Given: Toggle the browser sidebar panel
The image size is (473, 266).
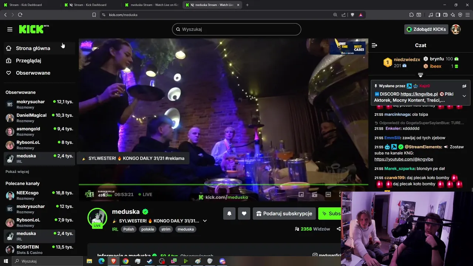Looking at the screenshot, I should point(438,15).
